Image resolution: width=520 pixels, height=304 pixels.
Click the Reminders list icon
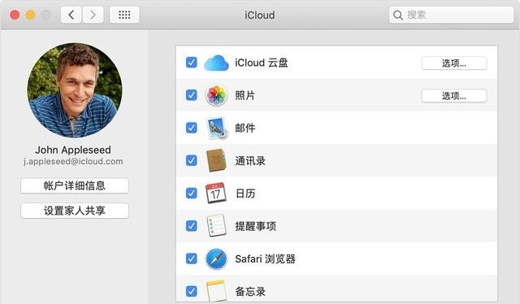217,226
